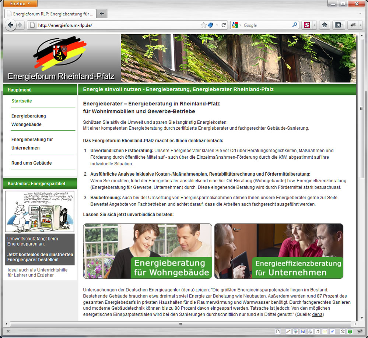Screen dimensions: 368x338
Task: Expand the dropdown next to red S button
Action: click(x=315, y=25)
